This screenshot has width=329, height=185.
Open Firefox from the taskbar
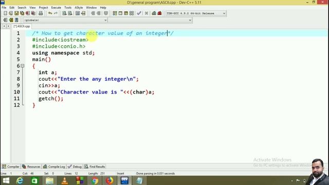point(109,180)
